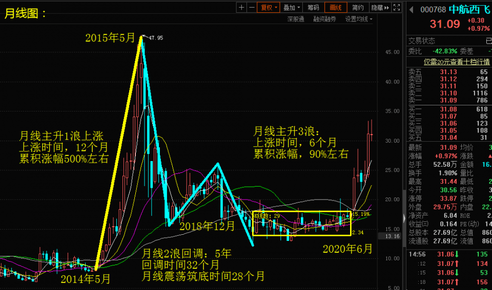Click the left arrow beside stock code 000768
Viewport: 492px width, 290px height.
[412, 9]
